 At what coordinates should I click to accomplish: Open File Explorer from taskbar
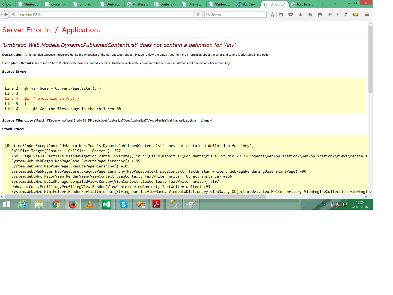[x=39, y=204]
